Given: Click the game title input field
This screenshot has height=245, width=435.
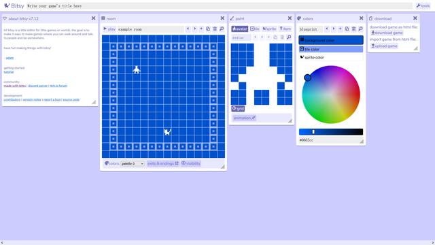Looking at the screenshot, I should point(219,6).
